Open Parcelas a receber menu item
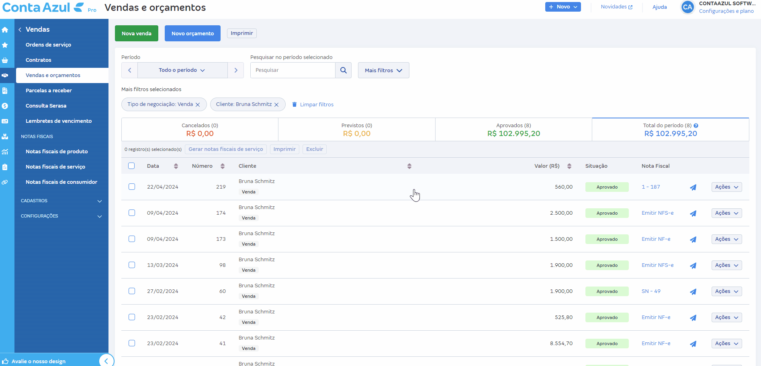Screen dimensions: 761x366 [x=49, y=91]
